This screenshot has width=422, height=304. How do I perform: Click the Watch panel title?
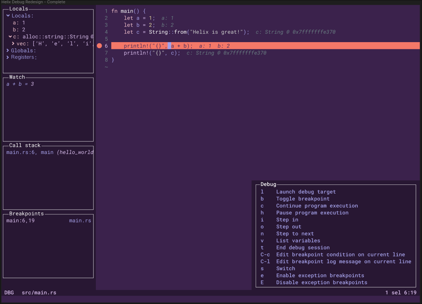(17, 77)
